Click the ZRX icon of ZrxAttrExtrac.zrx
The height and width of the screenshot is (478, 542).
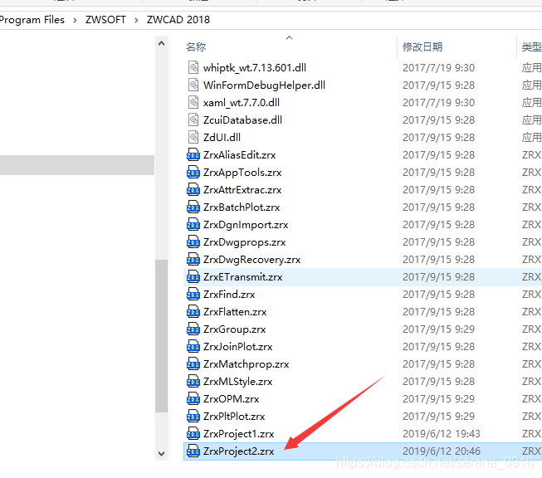pos(193,189)
